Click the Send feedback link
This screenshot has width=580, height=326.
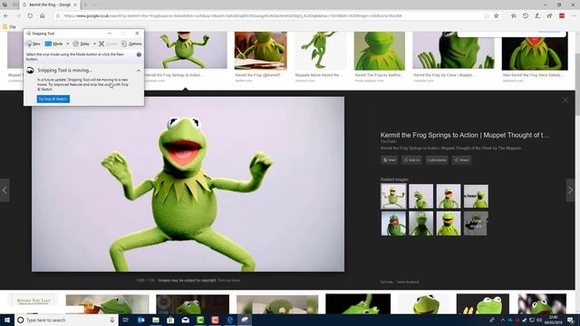(408, 282)
